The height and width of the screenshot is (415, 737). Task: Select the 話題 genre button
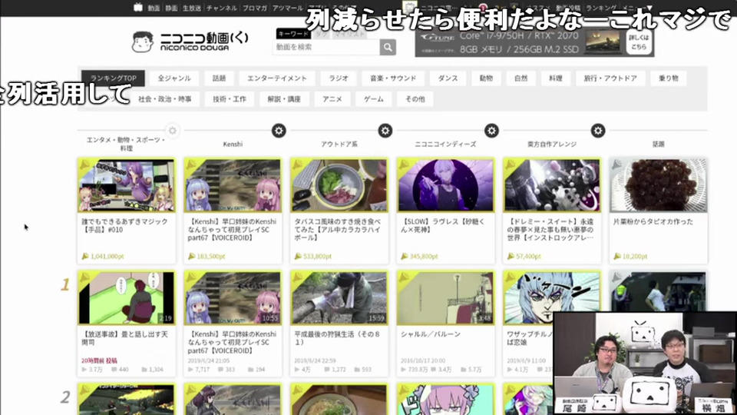coord(219,78)
